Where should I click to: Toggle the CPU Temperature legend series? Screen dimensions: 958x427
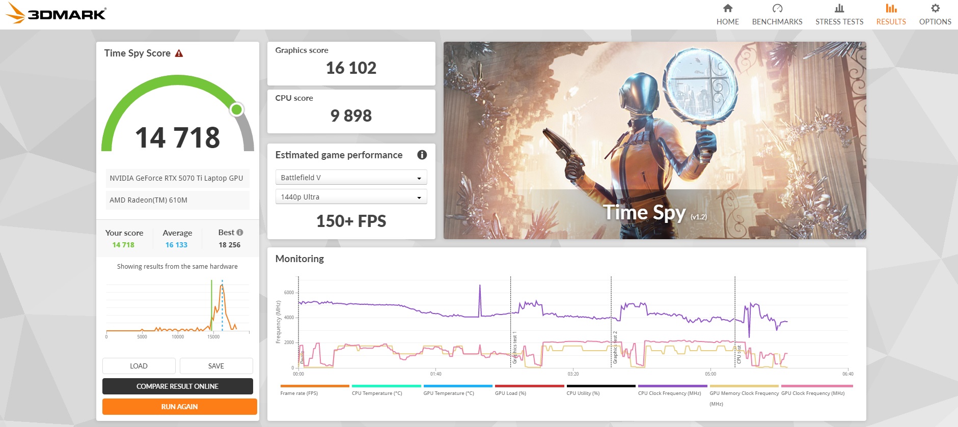pyautogui.click(x=377, y=393)
